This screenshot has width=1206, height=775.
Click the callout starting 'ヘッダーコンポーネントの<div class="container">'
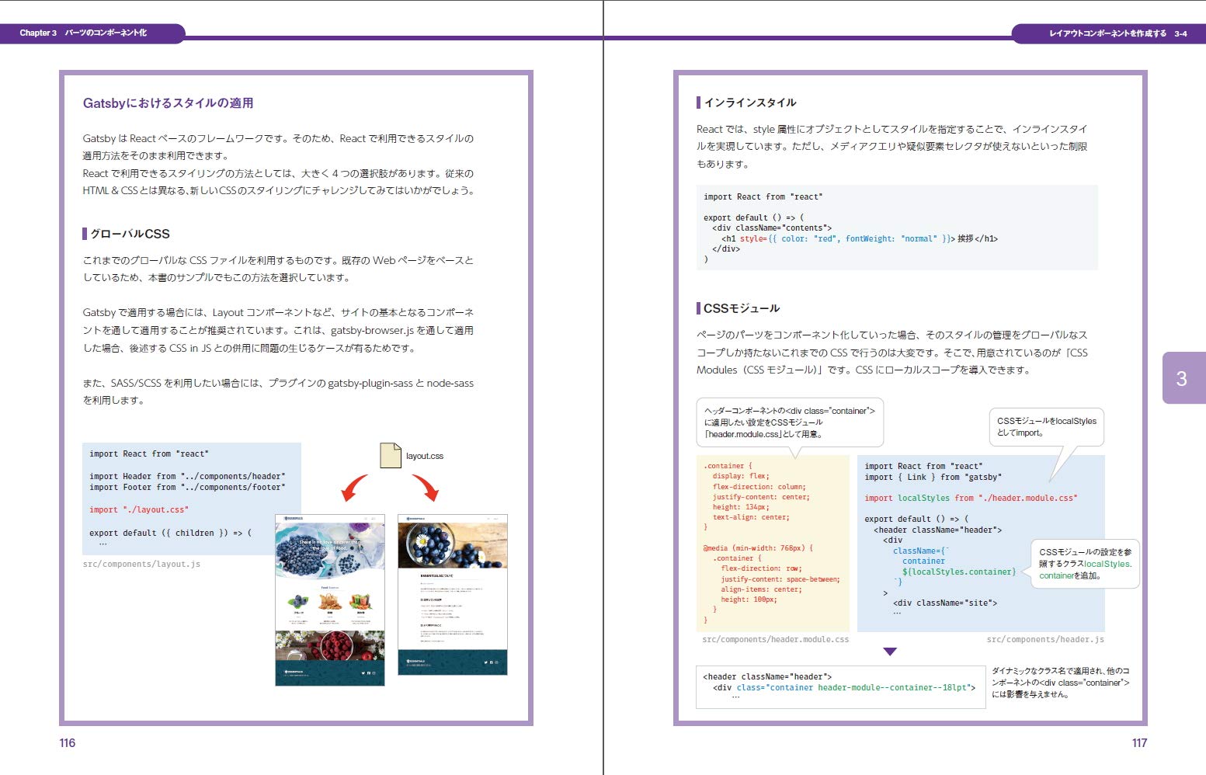(790, 422)
